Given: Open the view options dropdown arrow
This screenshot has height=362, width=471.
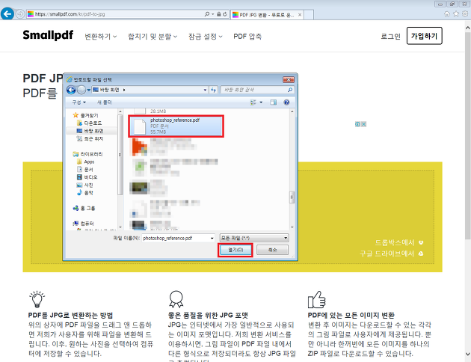Looking at the screenshot, I should (x=261, y=102).
